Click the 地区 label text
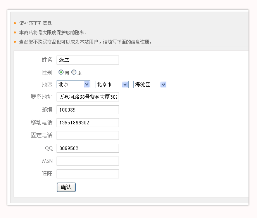The height and width of the screenshot is (218, 257). point(47,84)
